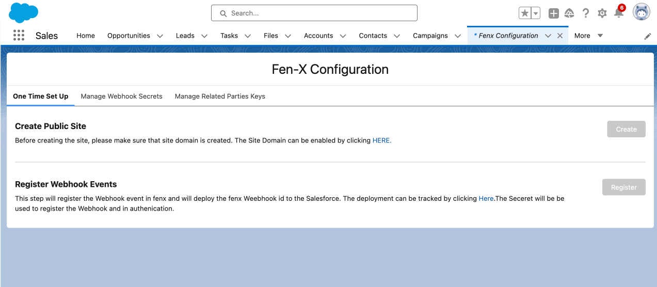657x287 pixels.
Task: Click the Register Webhook Events heading
Action: tap(66, 184)
